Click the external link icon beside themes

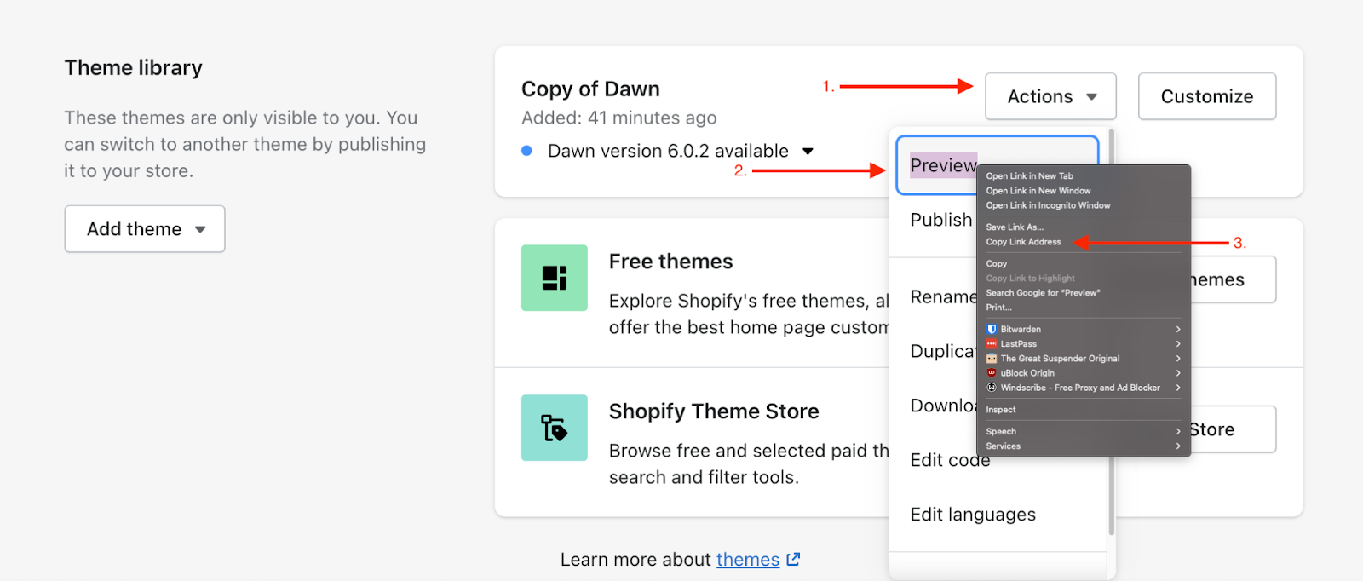point(793,559)
